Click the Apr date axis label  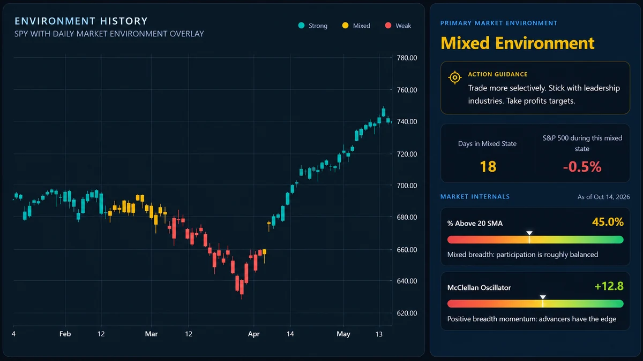click(x=253, y=334)
